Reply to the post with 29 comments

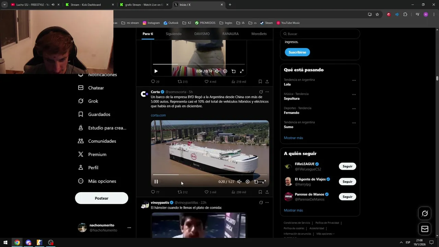pyautogui.click(x=155, y=82)
